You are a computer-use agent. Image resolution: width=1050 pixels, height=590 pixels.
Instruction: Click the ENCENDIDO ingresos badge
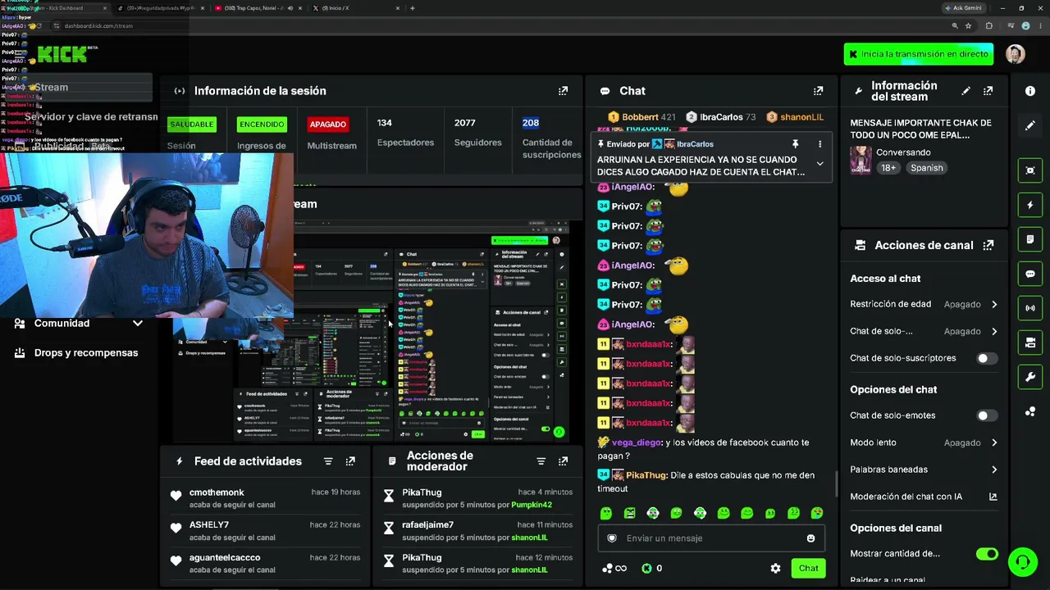coord(262,125)
